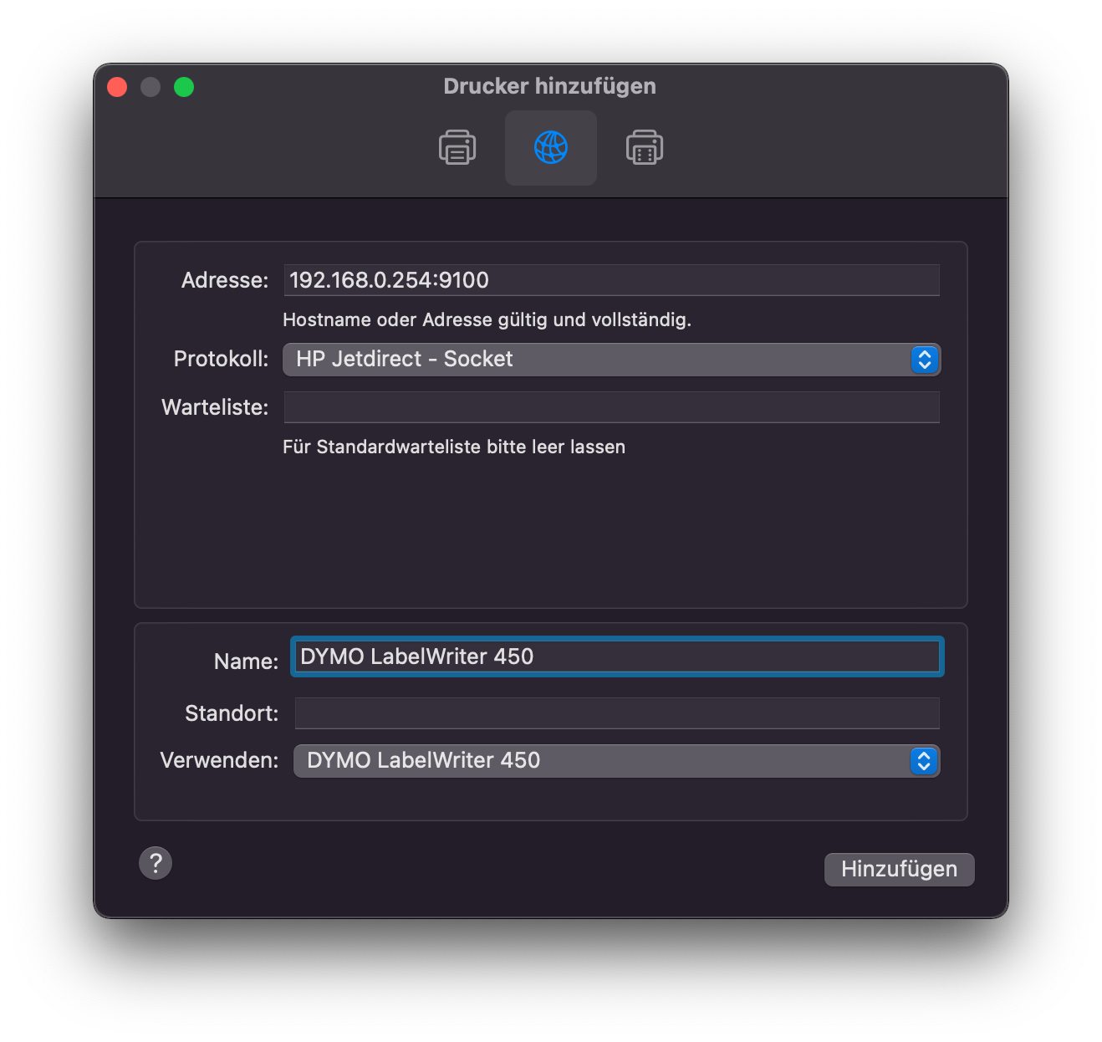The image size is (1102, 1042).
Task: Click into the Standort field
Action: point(616,713)
